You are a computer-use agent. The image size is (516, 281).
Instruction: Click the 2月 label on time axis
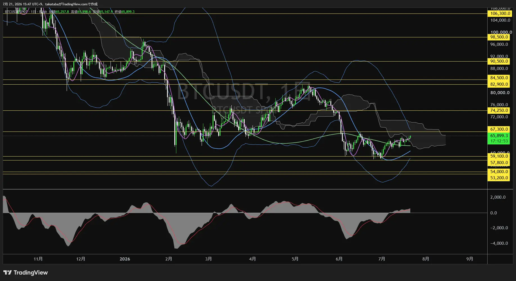click(x=169, y=259)
